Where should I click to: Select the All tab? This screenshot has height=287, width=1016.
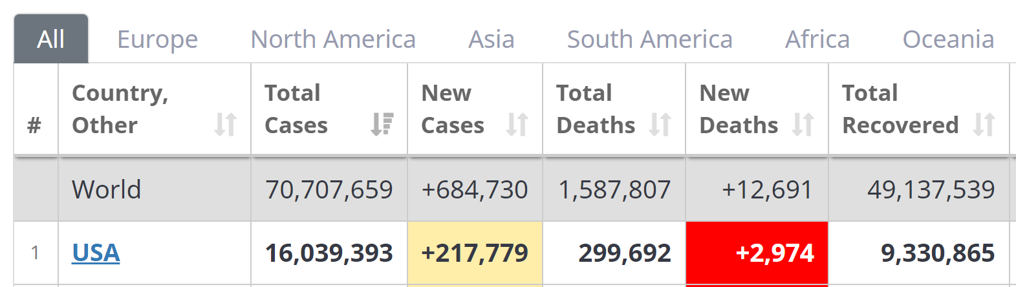(51, 39)
